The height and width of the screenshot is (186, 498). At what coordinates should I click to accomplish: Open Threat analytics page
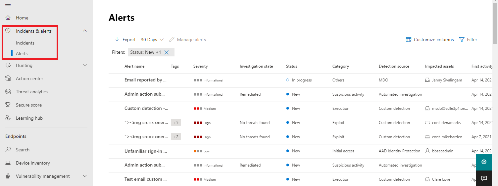point(32,92)
